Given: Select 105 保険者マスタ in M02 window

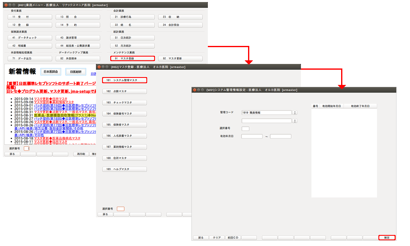Looking at the screenshot, I should point(125,125).
